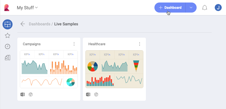
Task: Select the Dashboards sidebar icon
Action: click(8, 24)
